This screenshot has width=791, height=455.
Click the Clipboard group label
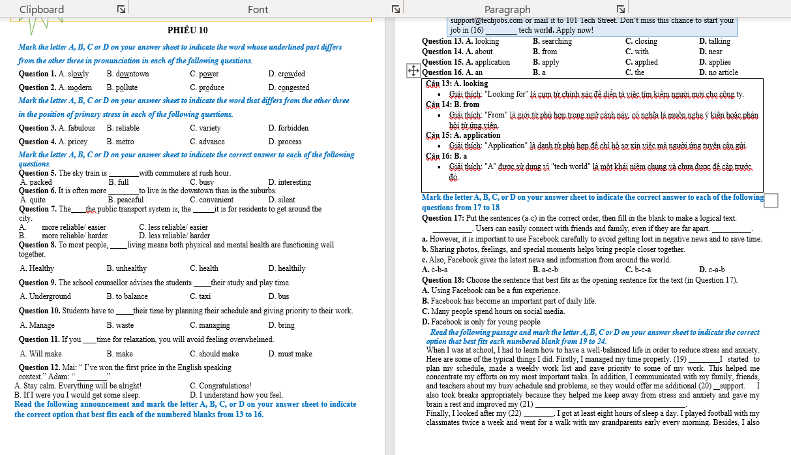pos(42,9)
